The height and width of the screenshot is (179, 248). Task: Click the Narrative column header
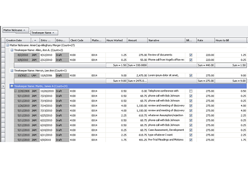166,41
